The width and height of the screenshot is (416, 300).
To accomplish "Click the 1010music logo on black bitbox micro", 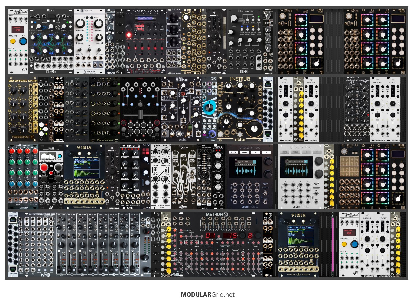I will tap(250, 207).
